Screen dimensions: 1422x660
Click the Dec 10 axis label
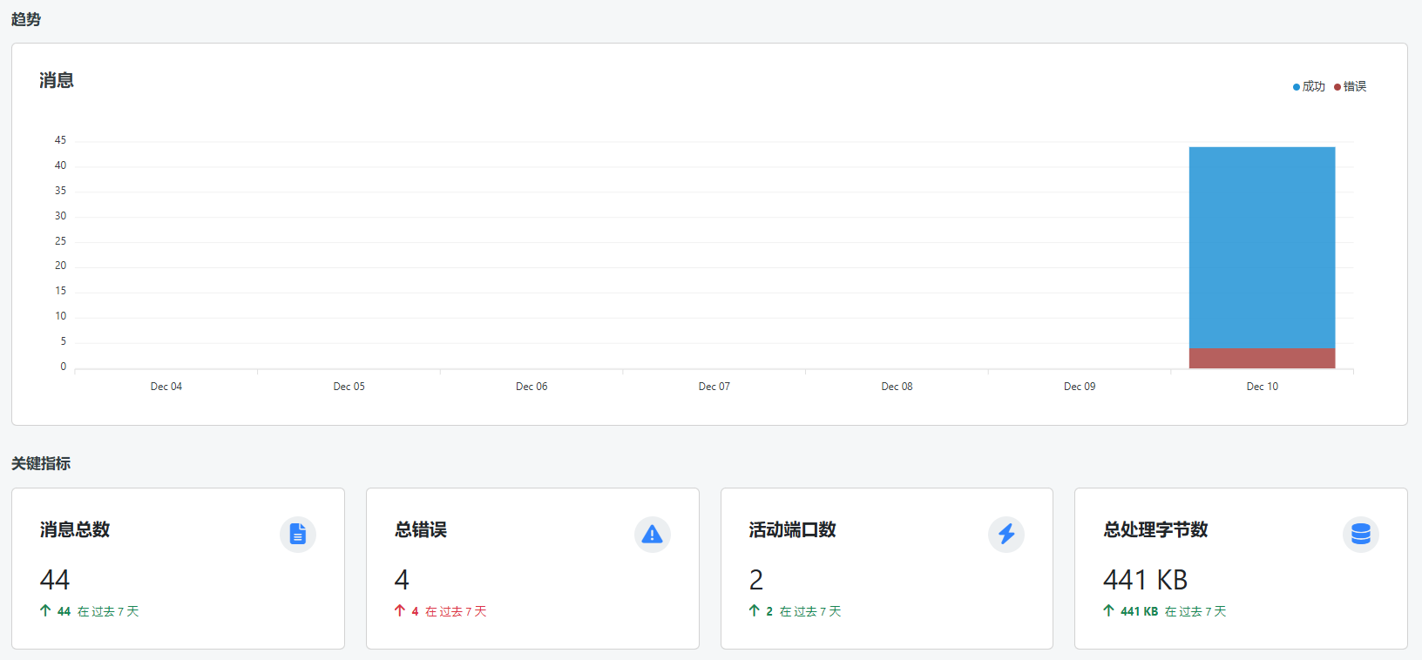1263,387
